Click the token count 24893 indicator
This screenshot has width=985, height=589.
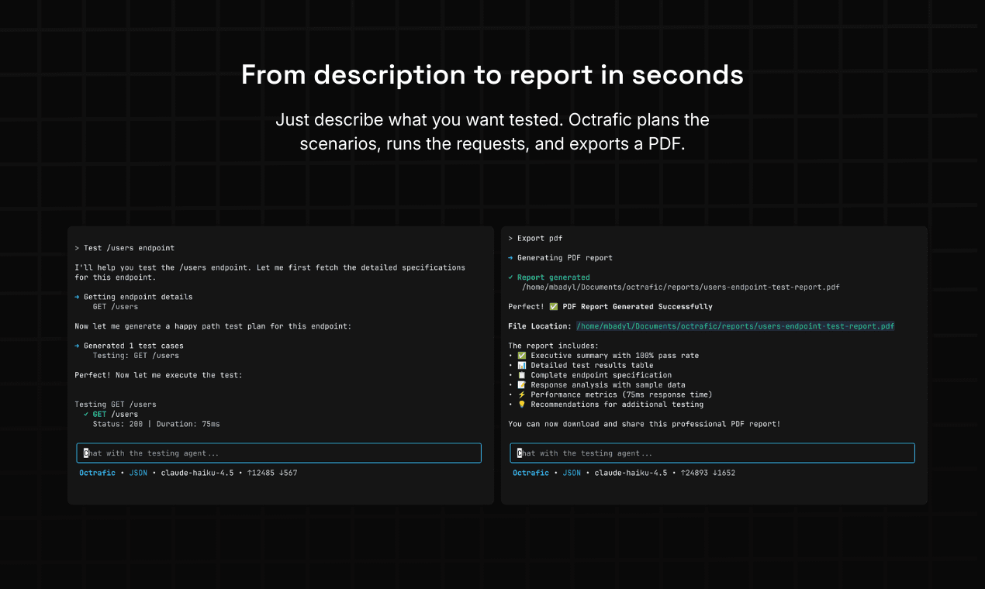pyautogui.click(x=697, y=472)
